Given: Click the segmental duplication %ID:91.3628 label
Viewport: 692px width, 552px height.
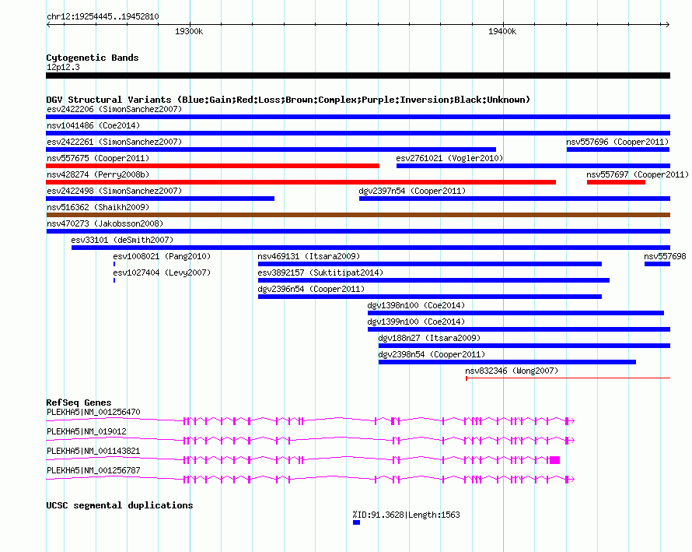Looking at the screenshot, I should [407, 515].
